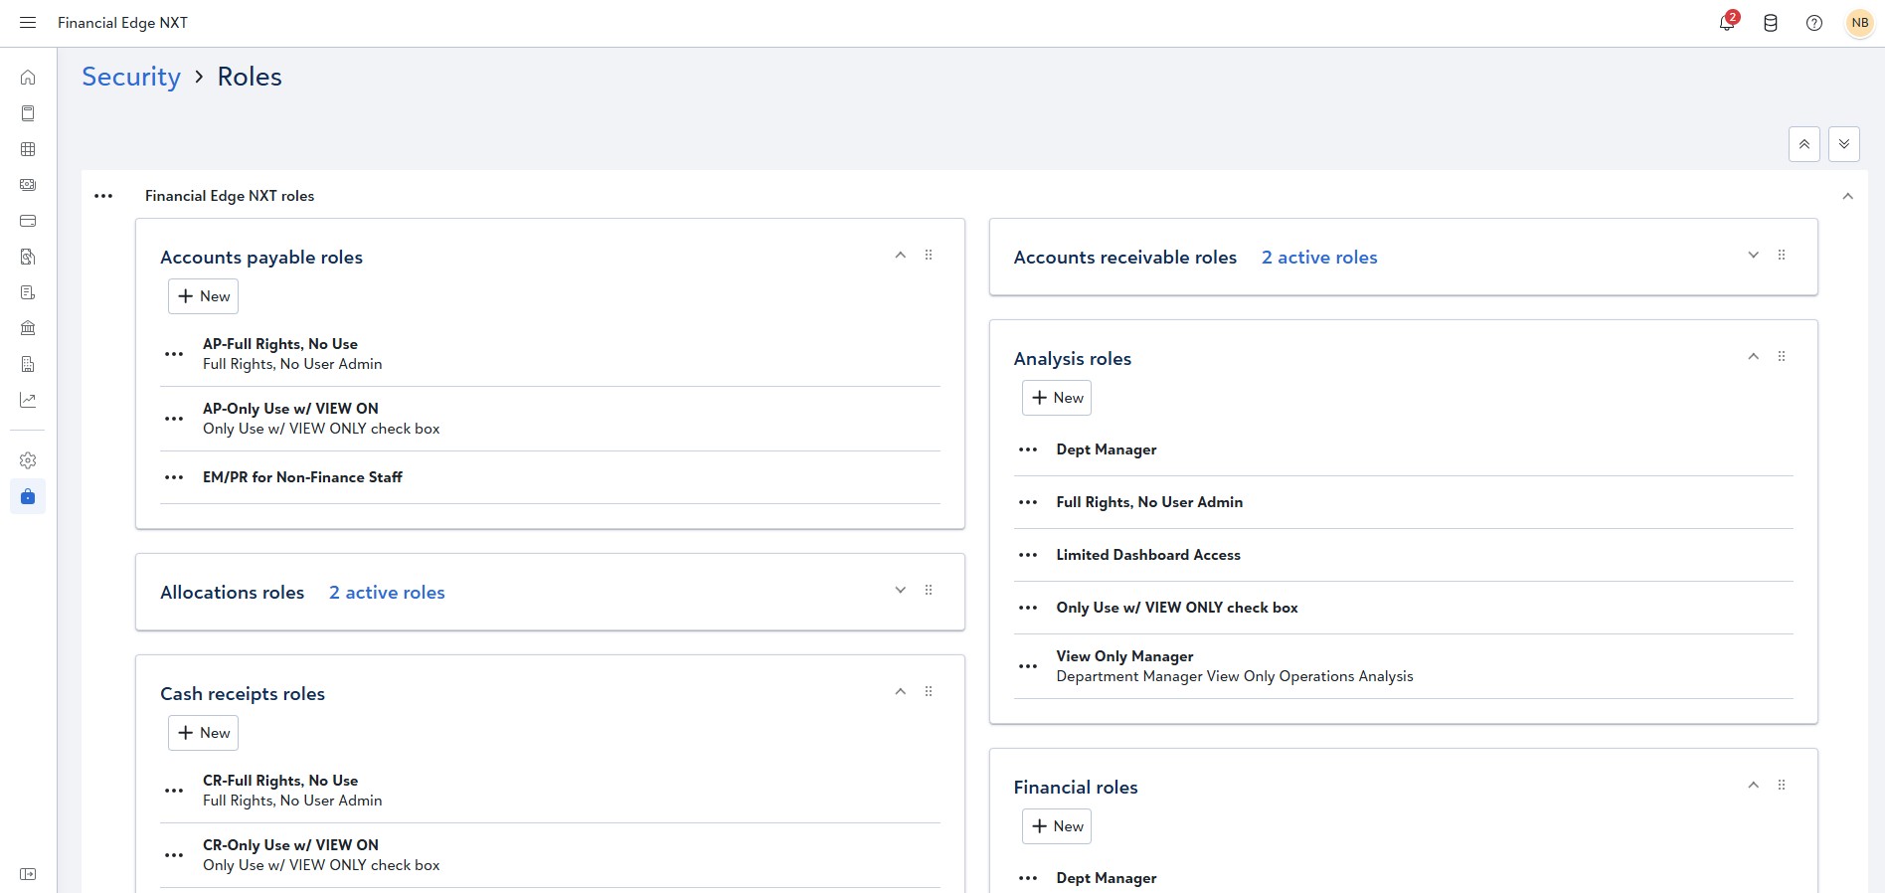The width and height of the screenshot is (1885, 893).
Task: Collapse the Analysis roles section
Action: (x=1753, y=357)
